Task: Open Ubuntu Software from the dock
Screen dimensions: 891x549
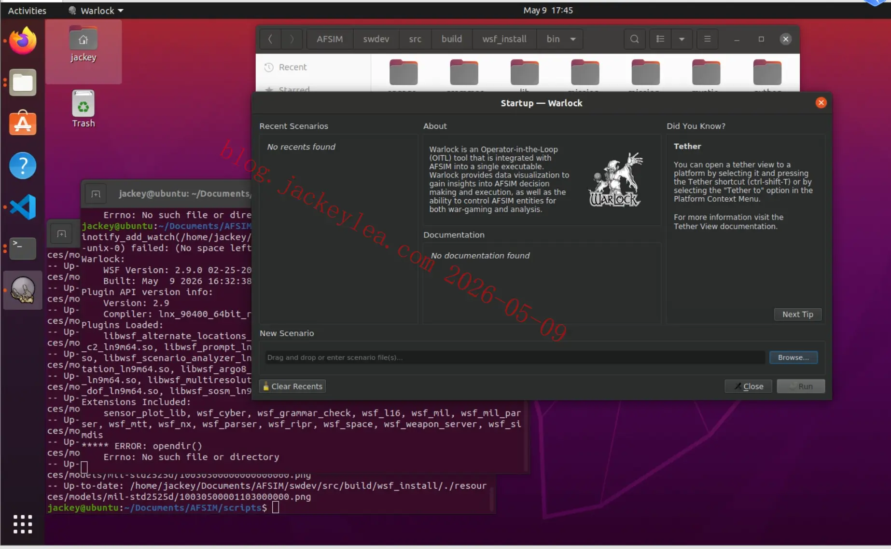Action: [23, 124]
